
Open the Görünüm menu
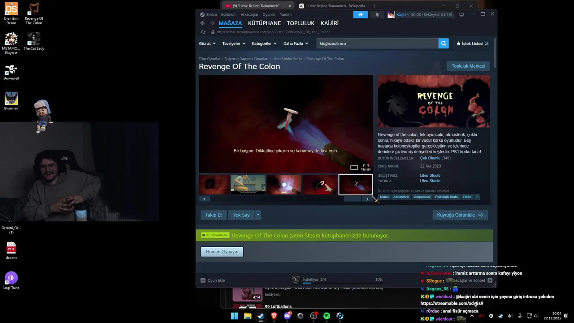click(x=229, y=14)
